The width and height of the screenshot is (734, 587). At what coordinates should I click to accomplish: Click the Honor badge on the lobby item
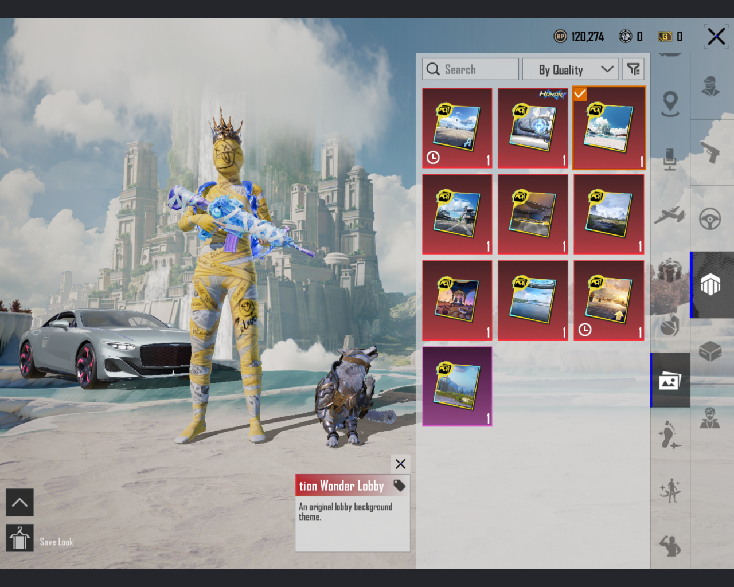[x=553, y=94]
